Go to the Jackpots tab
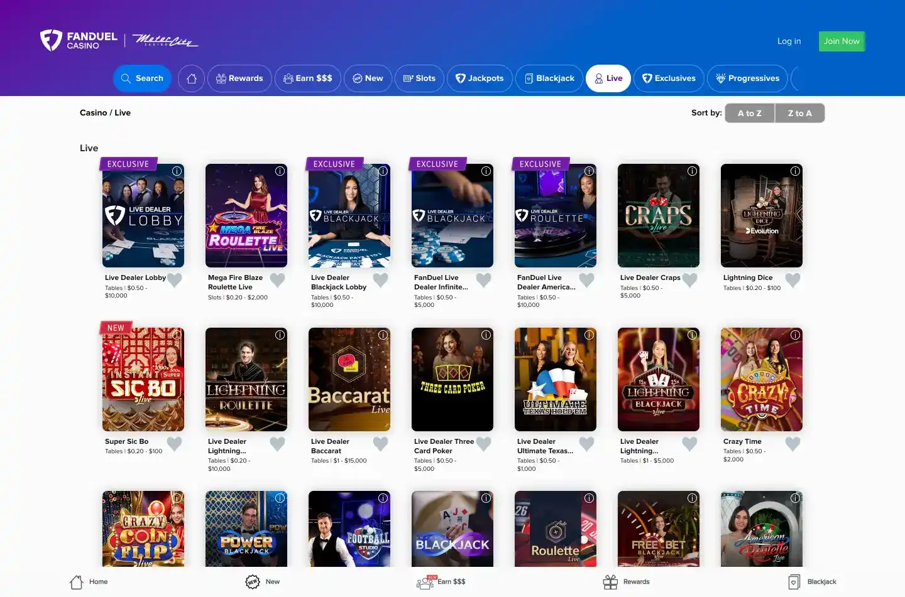This screenshot has height=597, width=905. coord(480,78)
